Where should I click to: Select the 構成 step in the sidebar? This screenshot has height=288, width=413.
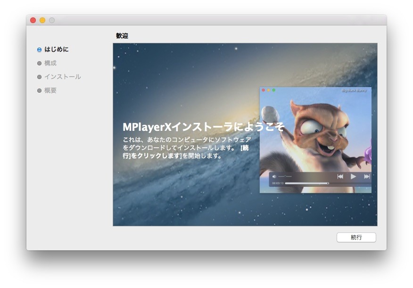[x=50, y=63]
